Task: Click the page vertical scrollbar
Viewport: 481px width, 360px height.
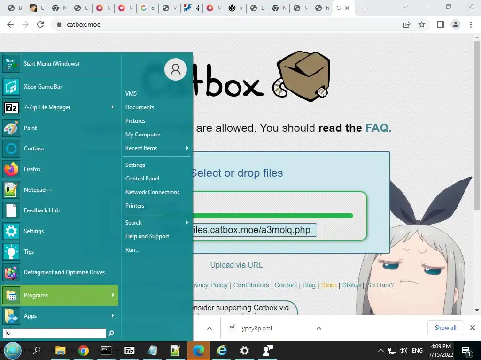Action: tap(477, 126)
